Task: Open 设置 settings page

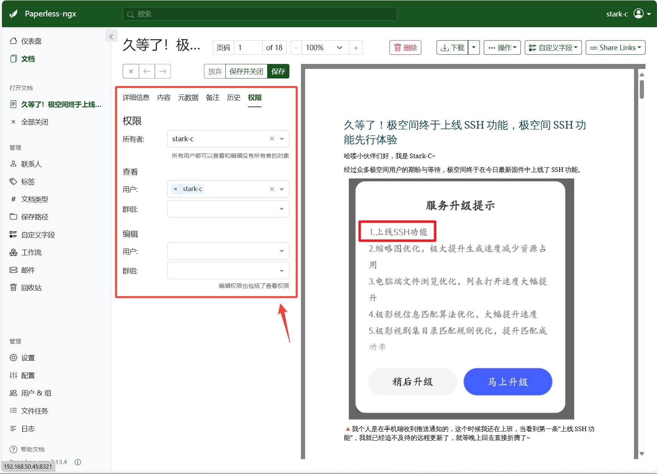Action: (x=22, y=358)
